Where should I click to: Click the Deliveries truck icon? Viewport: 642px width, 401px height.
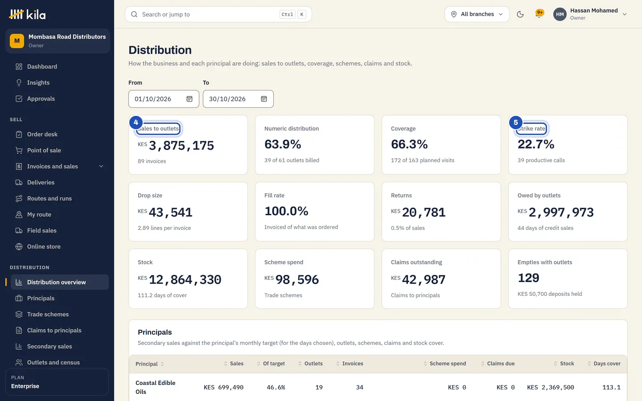click(19, 182)
